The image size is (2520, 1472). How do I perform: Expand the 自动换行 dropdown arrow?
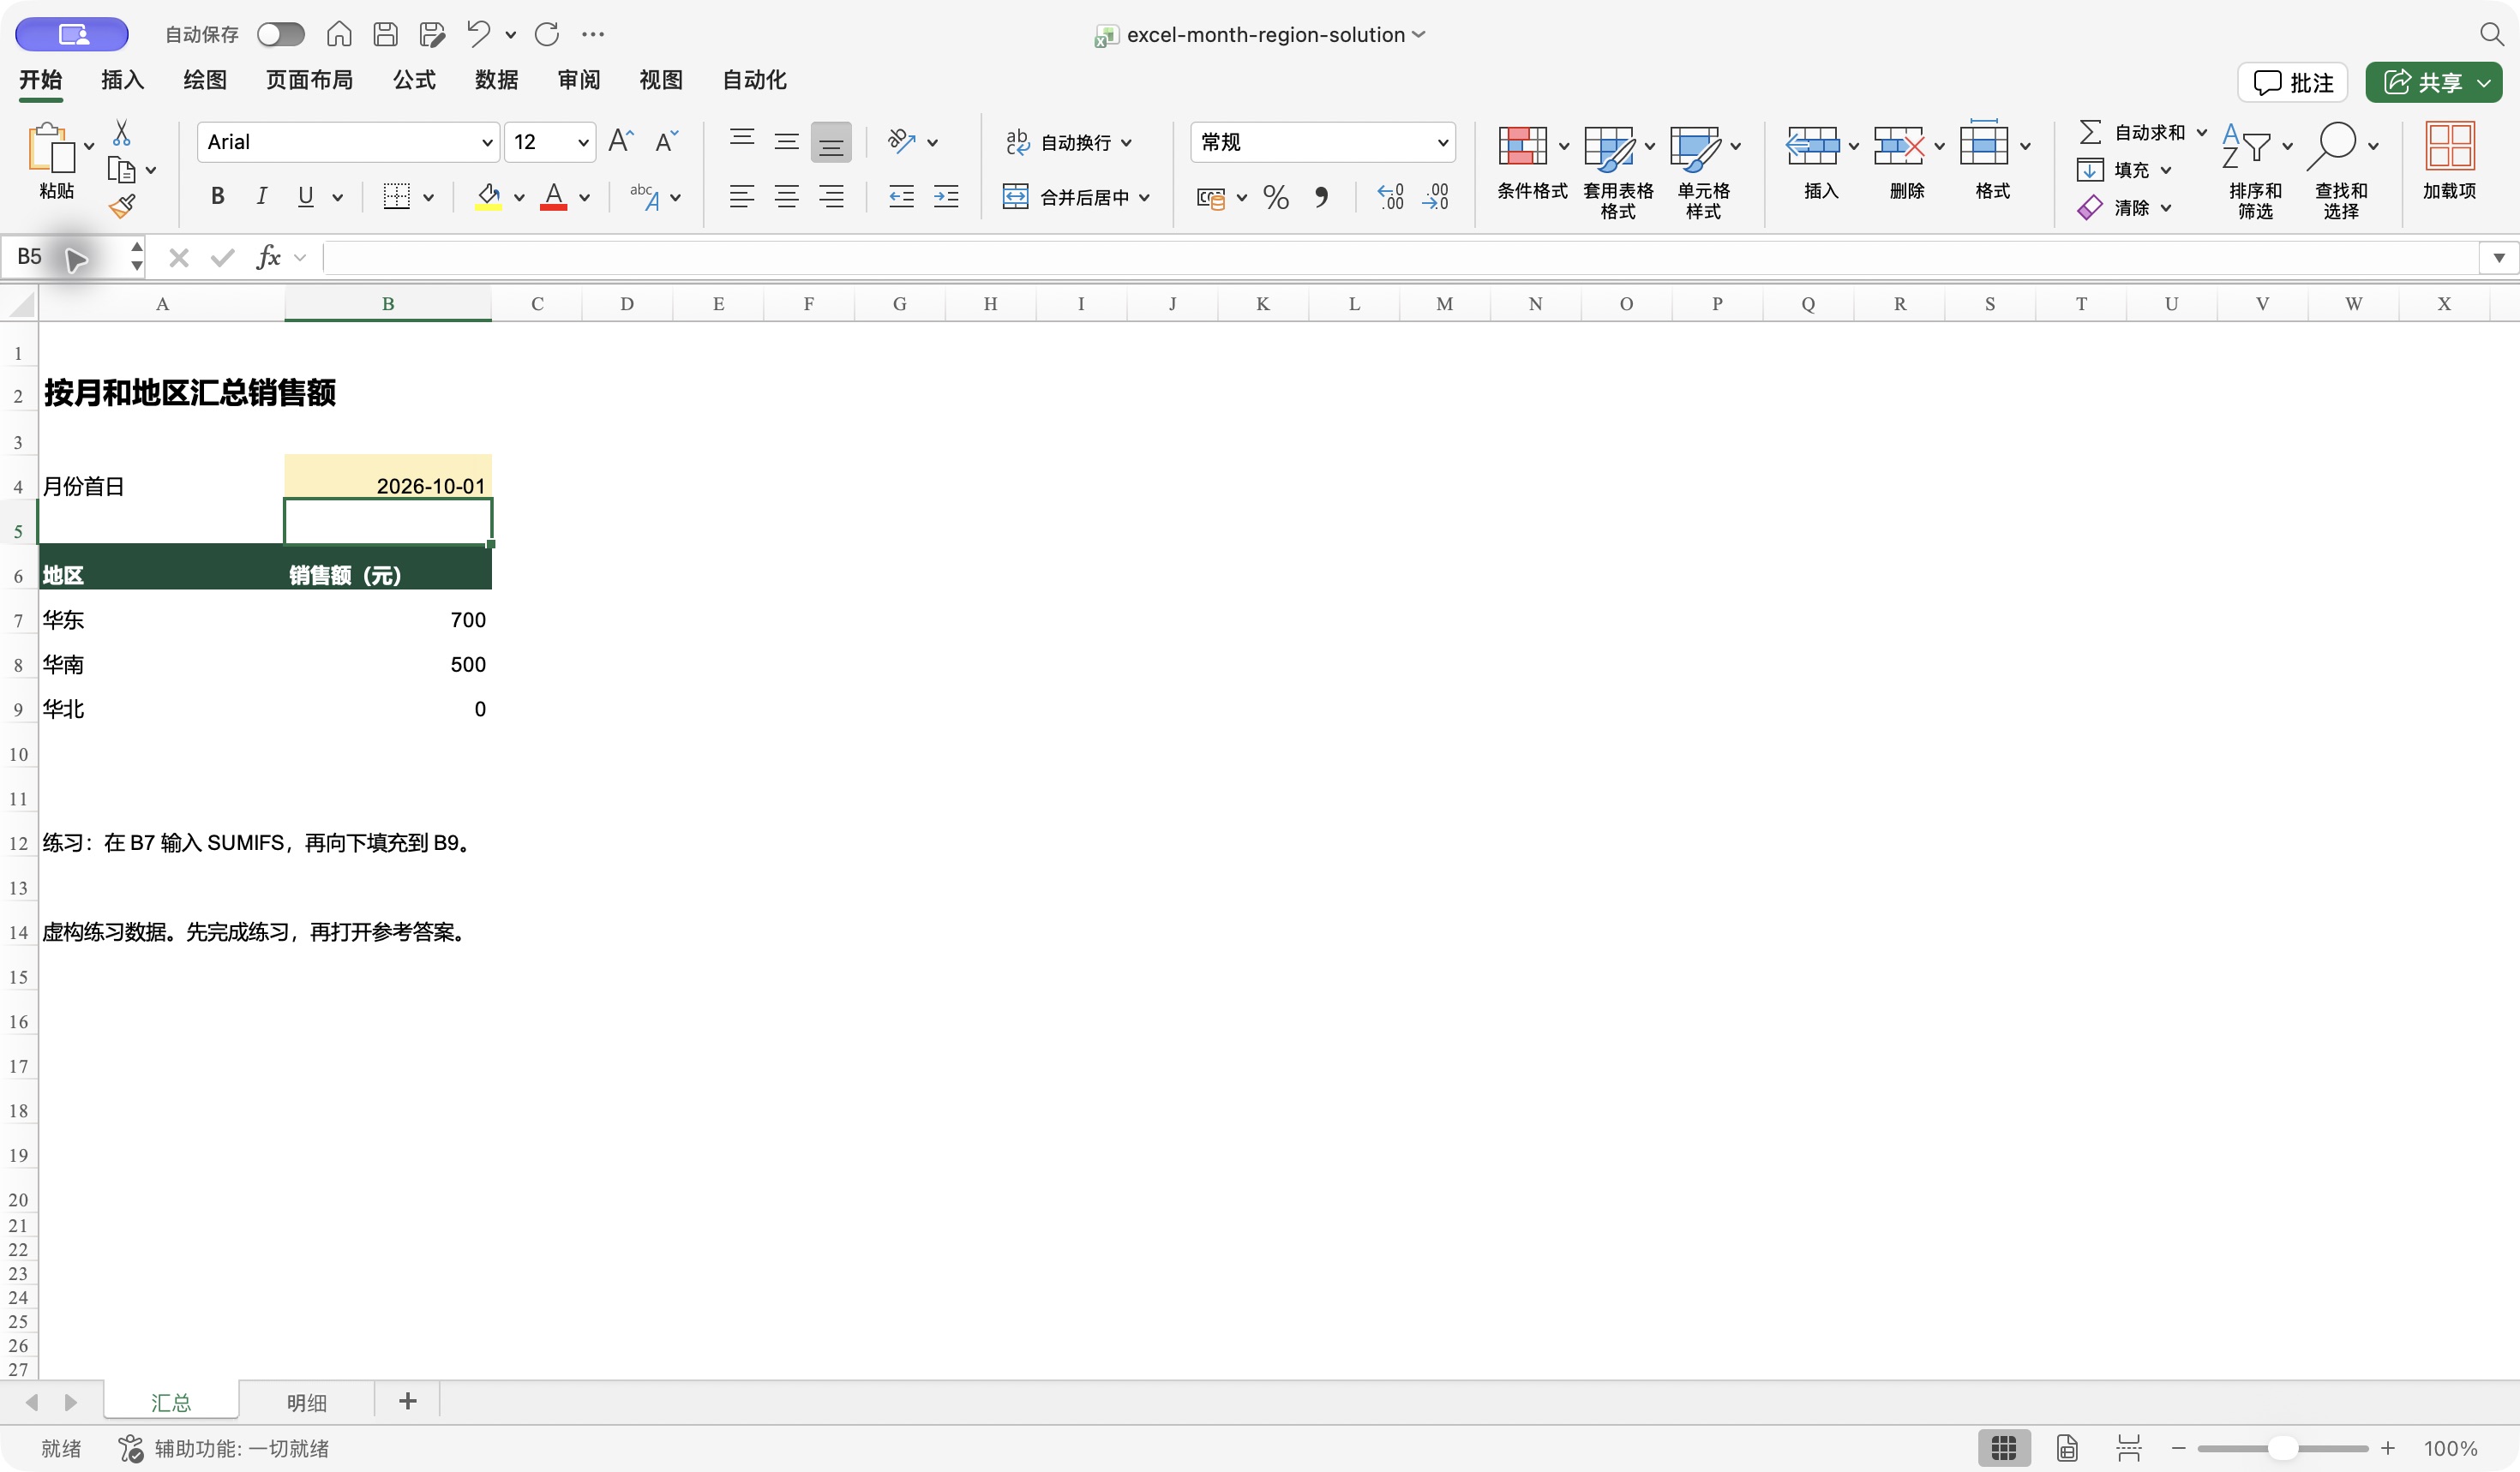1127,143
